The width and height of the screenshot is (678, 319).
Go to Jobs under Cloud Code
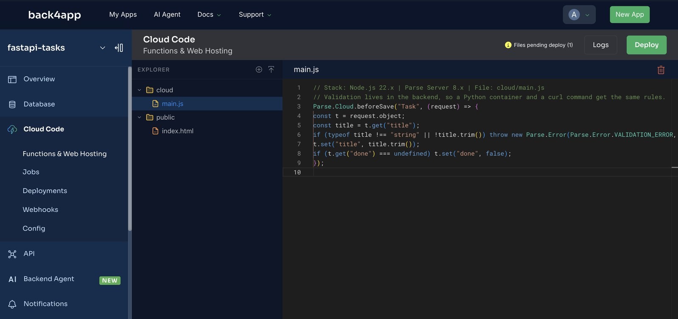click(31, 172)
